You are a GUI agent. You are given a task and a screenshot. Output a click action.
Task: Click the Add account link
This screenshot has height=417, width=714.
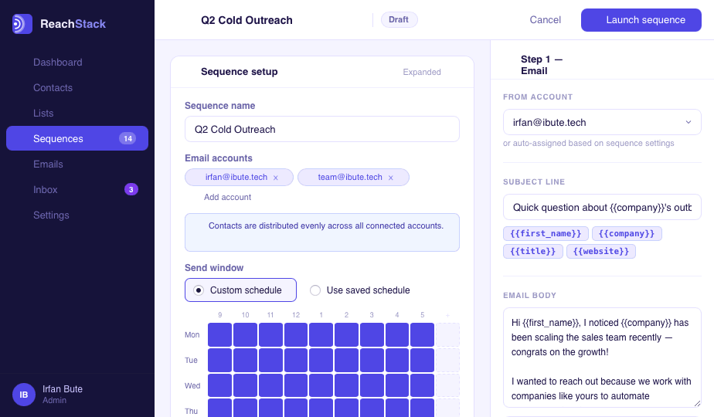[x=227, y=197]
